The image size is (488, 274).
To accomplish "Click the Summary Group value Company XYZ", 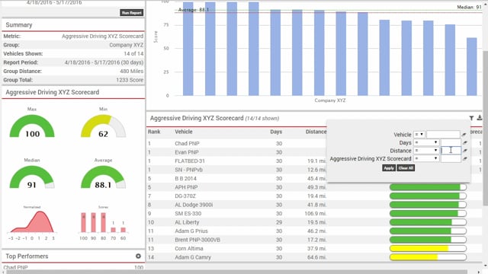I will 127,45.
